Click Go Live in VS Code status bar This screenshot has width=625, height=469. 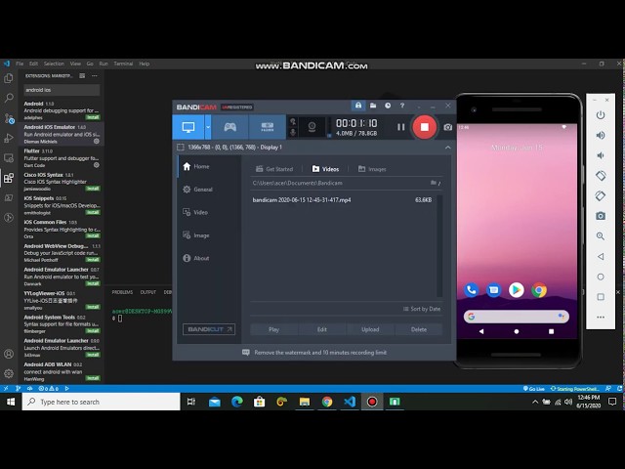coord(534,389)
